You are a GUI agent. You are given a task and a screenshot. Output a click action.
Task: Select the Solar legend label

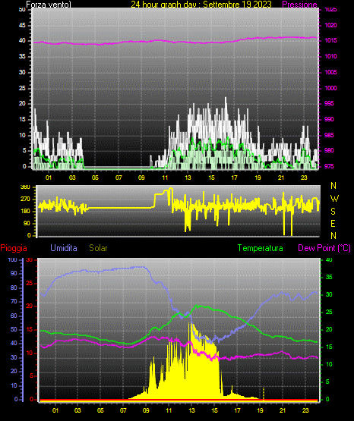(99, 248)
